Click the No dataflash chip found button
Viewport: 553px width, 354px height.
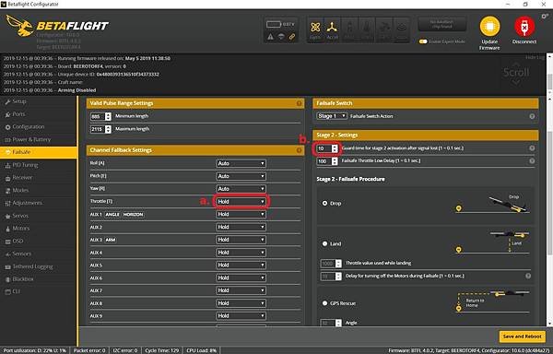coord(441,24)
